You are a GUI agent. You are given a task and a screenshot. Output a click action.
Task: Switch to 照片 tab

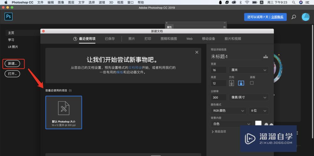pyautogui.click(x=132, y=39)
